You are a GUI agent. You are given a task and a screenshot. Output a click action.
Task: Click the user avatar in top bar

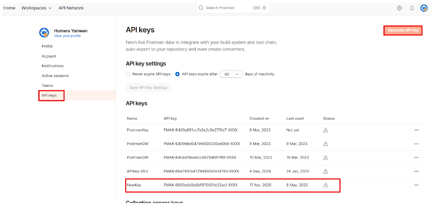point(423,8)
